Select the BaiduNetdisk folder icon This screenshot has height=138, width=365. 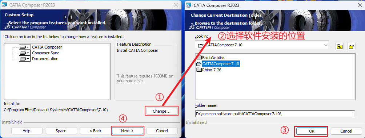tap(199, 58)
